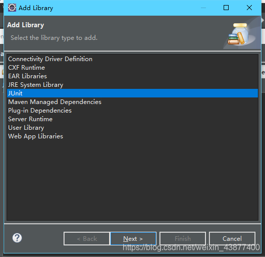Cancel the Add Library dialog

coord(232,238)
